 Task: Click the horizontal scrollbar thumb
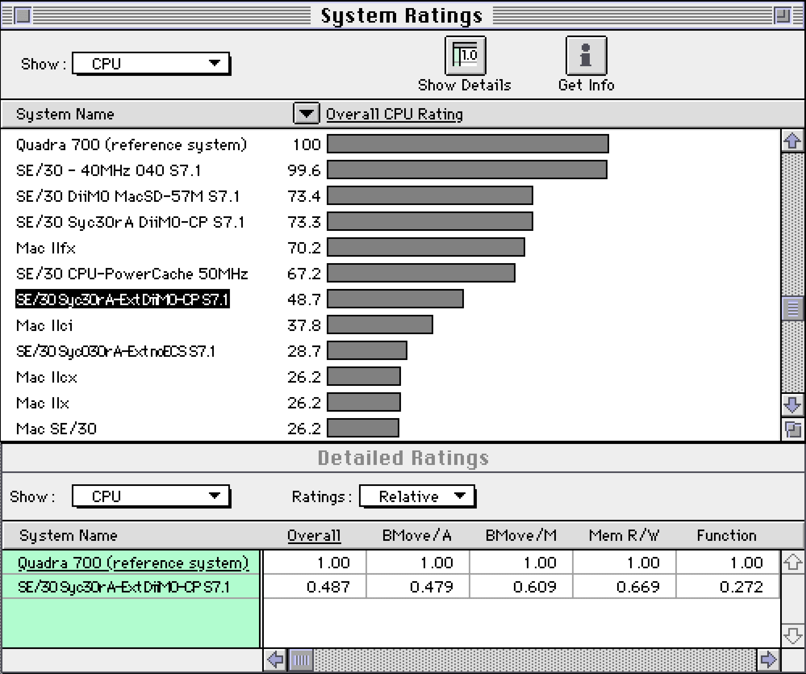(301, 660)
